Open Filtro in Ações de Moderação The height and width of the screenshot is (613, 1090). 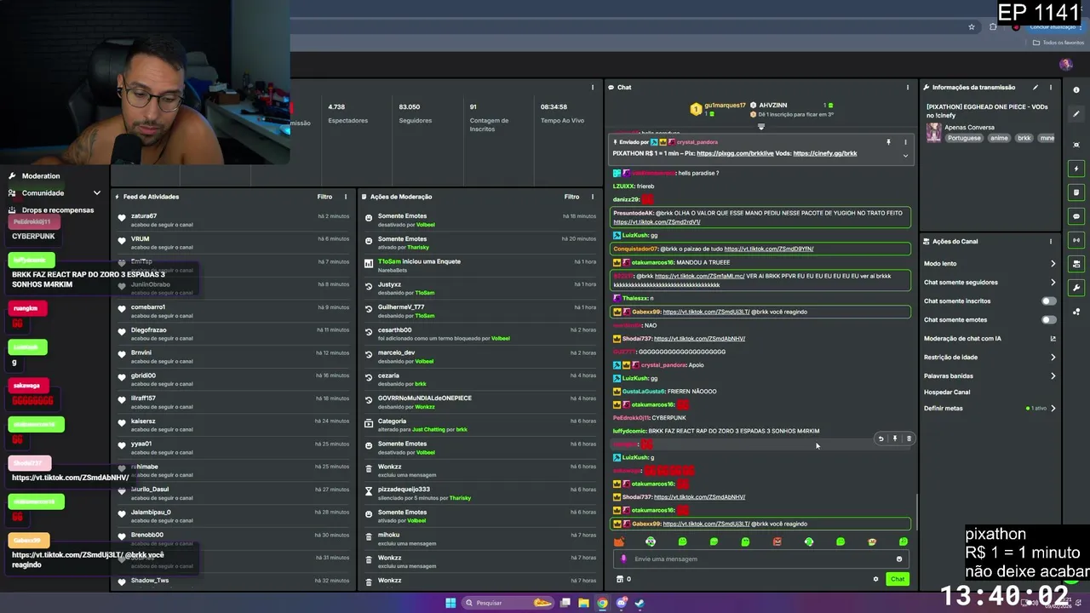(571, 197)
